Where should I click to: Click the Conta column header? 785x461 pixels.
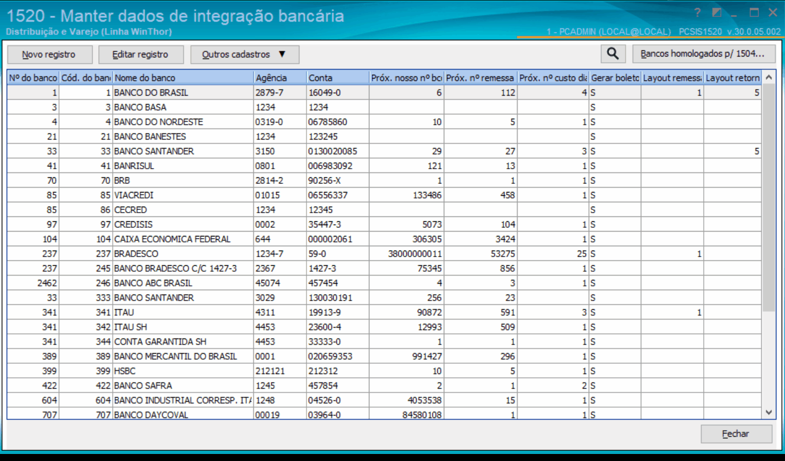coord(338,78)
